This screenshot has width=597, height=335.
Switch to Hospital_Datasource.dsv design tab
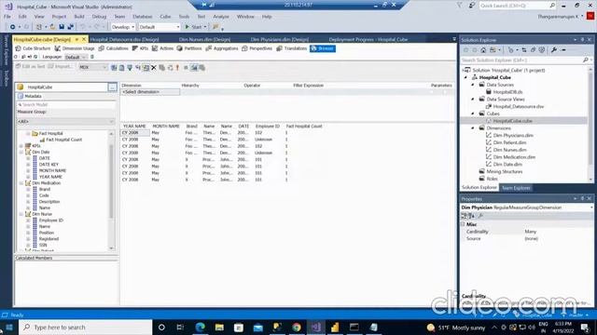124,39
